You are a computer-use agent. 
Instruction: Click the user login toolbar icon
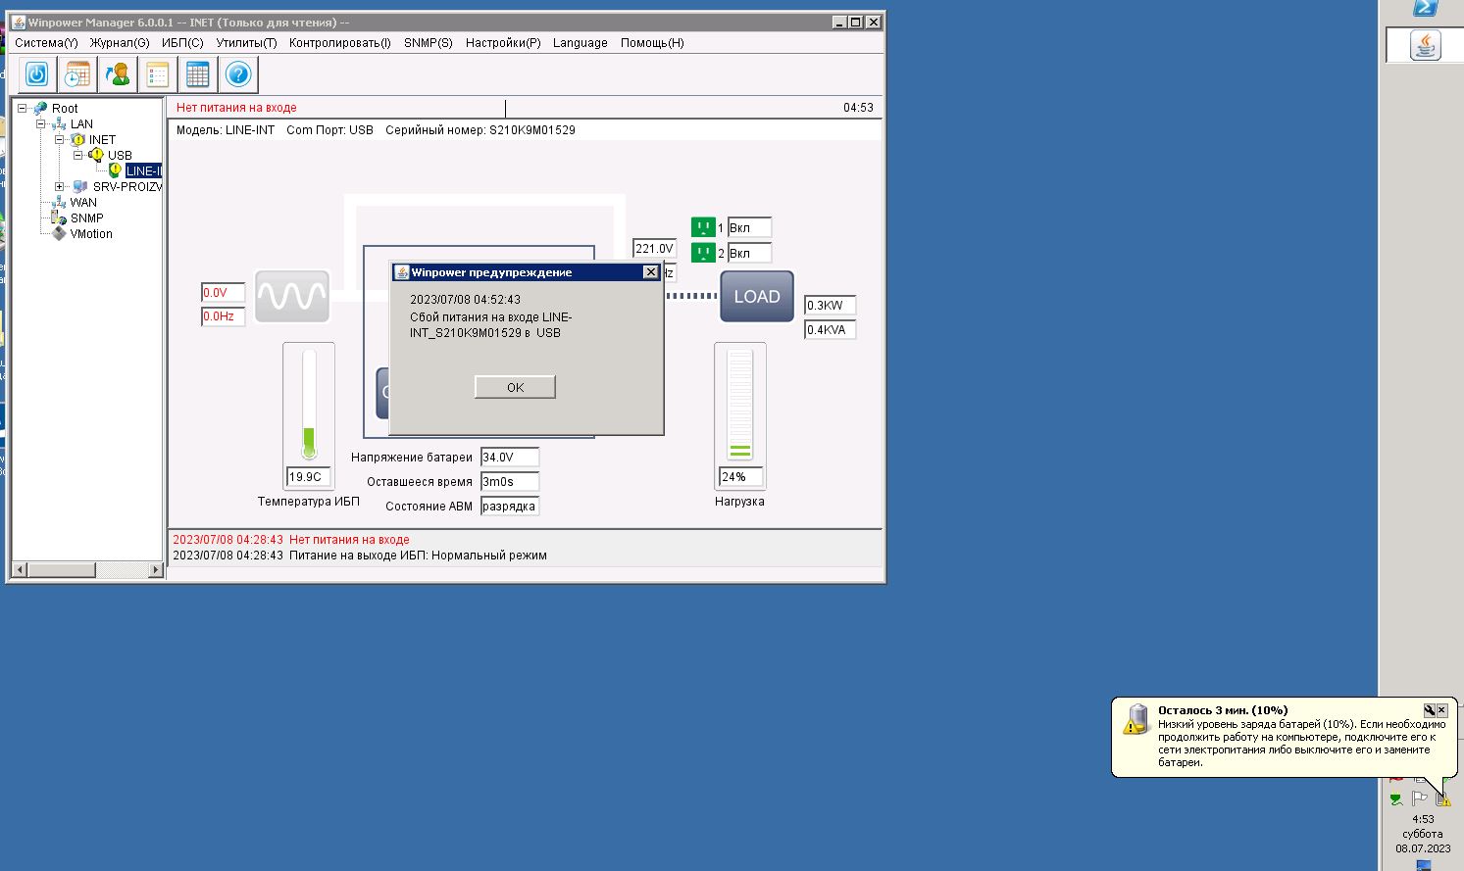click(x=117, y=74)
